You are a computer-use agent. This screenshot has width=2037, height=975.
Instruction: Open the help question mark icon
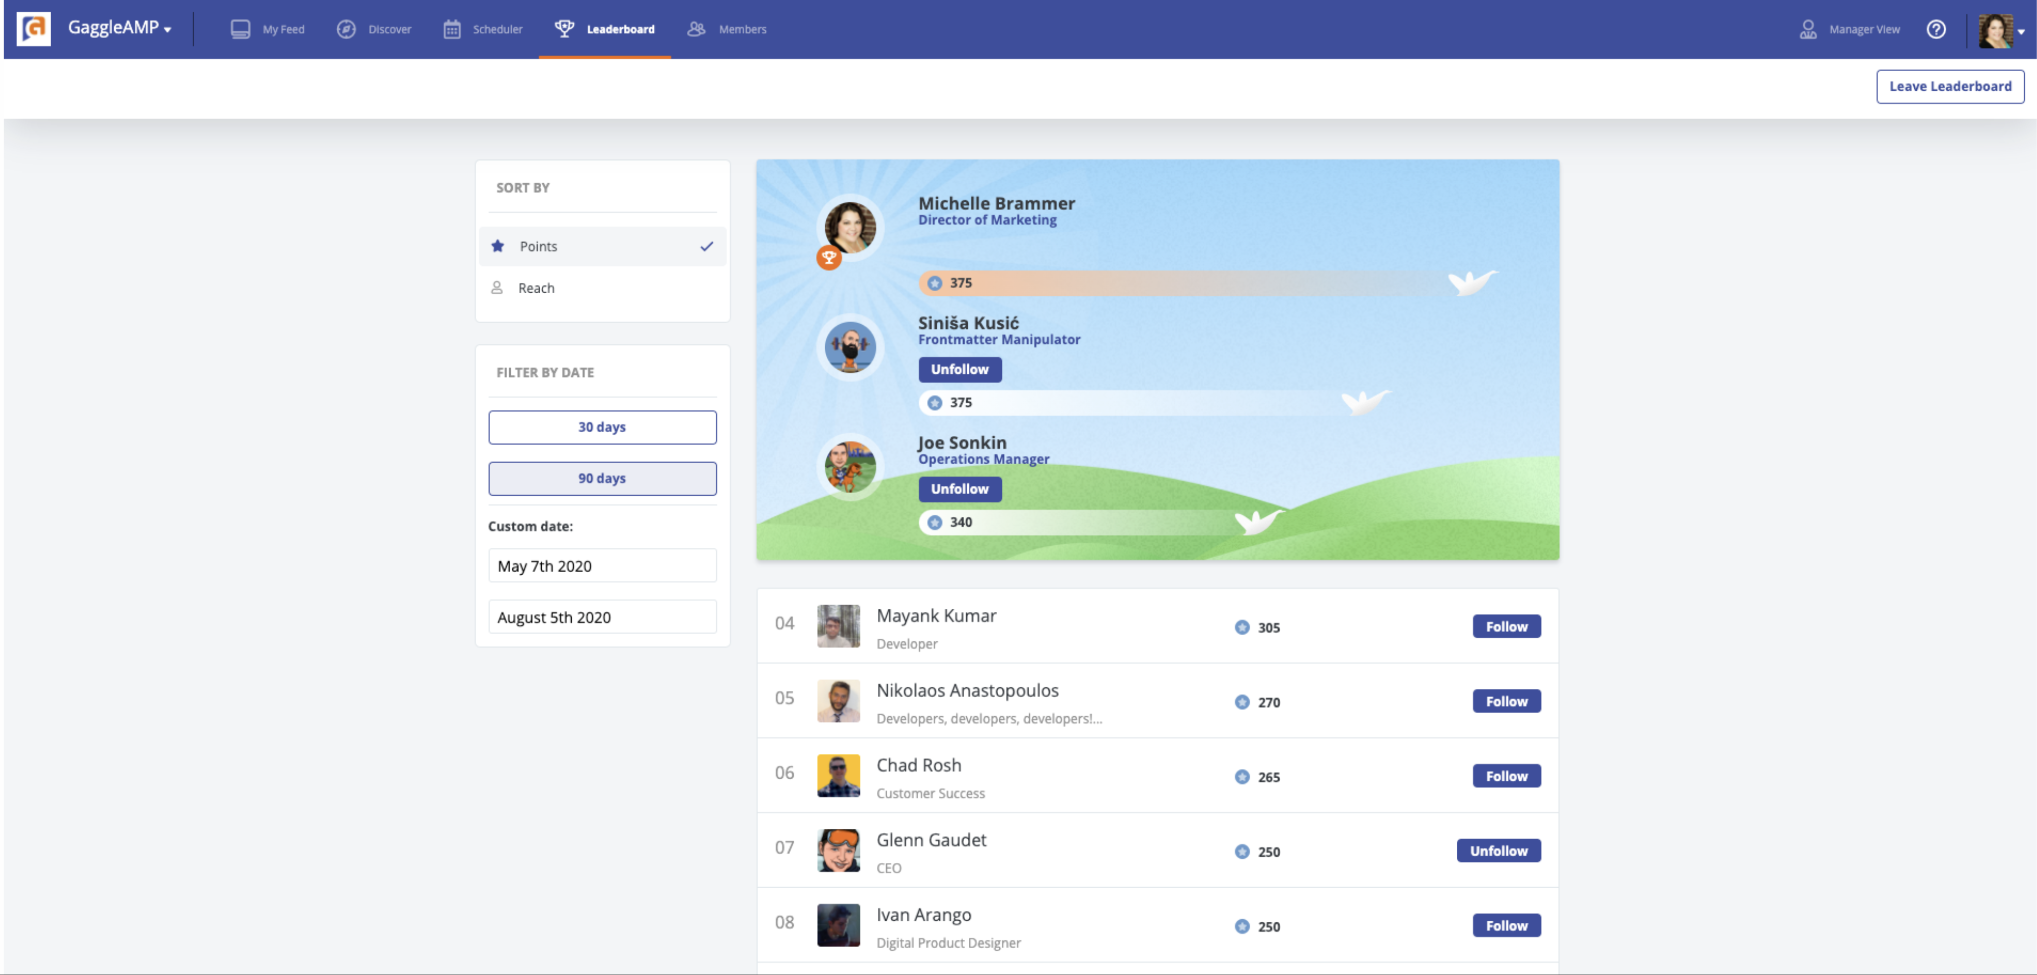pyautogui.click(x=1936, y=29)
